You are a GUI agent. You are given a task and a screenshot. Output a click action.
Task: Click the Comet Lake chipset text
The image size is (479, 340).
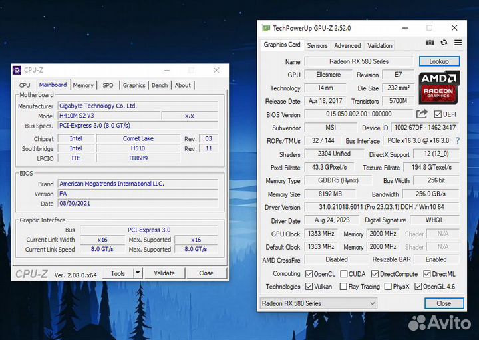[138, 138]
